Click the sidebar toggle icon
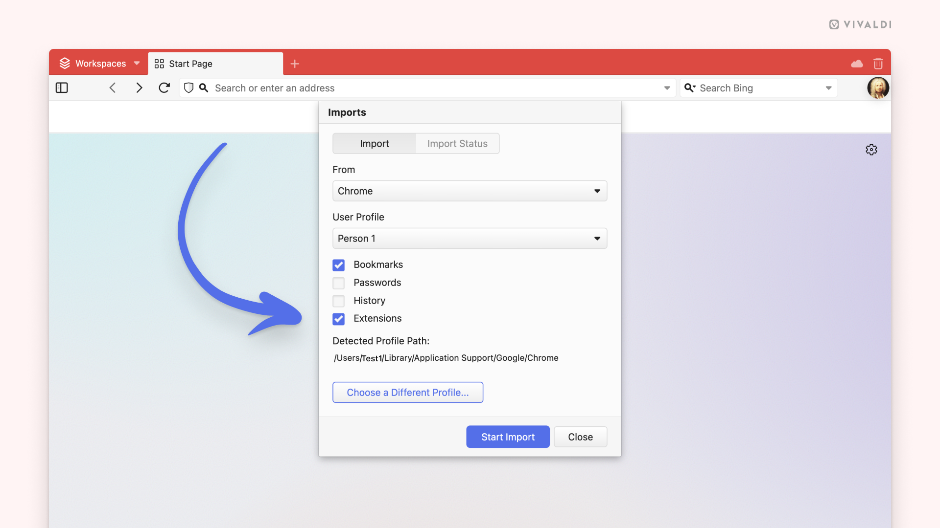The image size is (940, 528). click(61, 88)
